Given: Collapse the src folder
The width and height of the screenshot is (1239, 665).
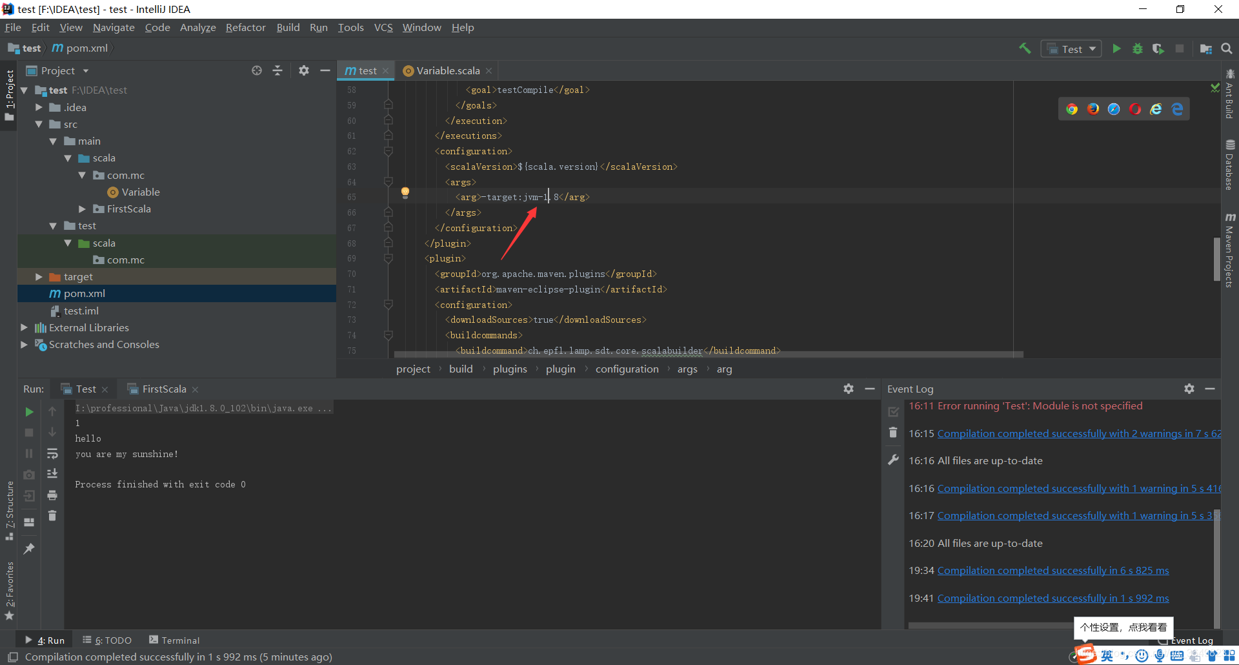Looking at the screenshot, I should coord(39,124).
